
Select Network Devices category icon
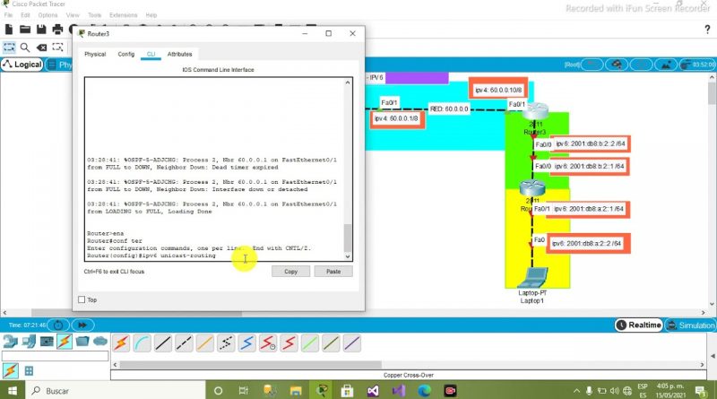click(x=10, y=342)
